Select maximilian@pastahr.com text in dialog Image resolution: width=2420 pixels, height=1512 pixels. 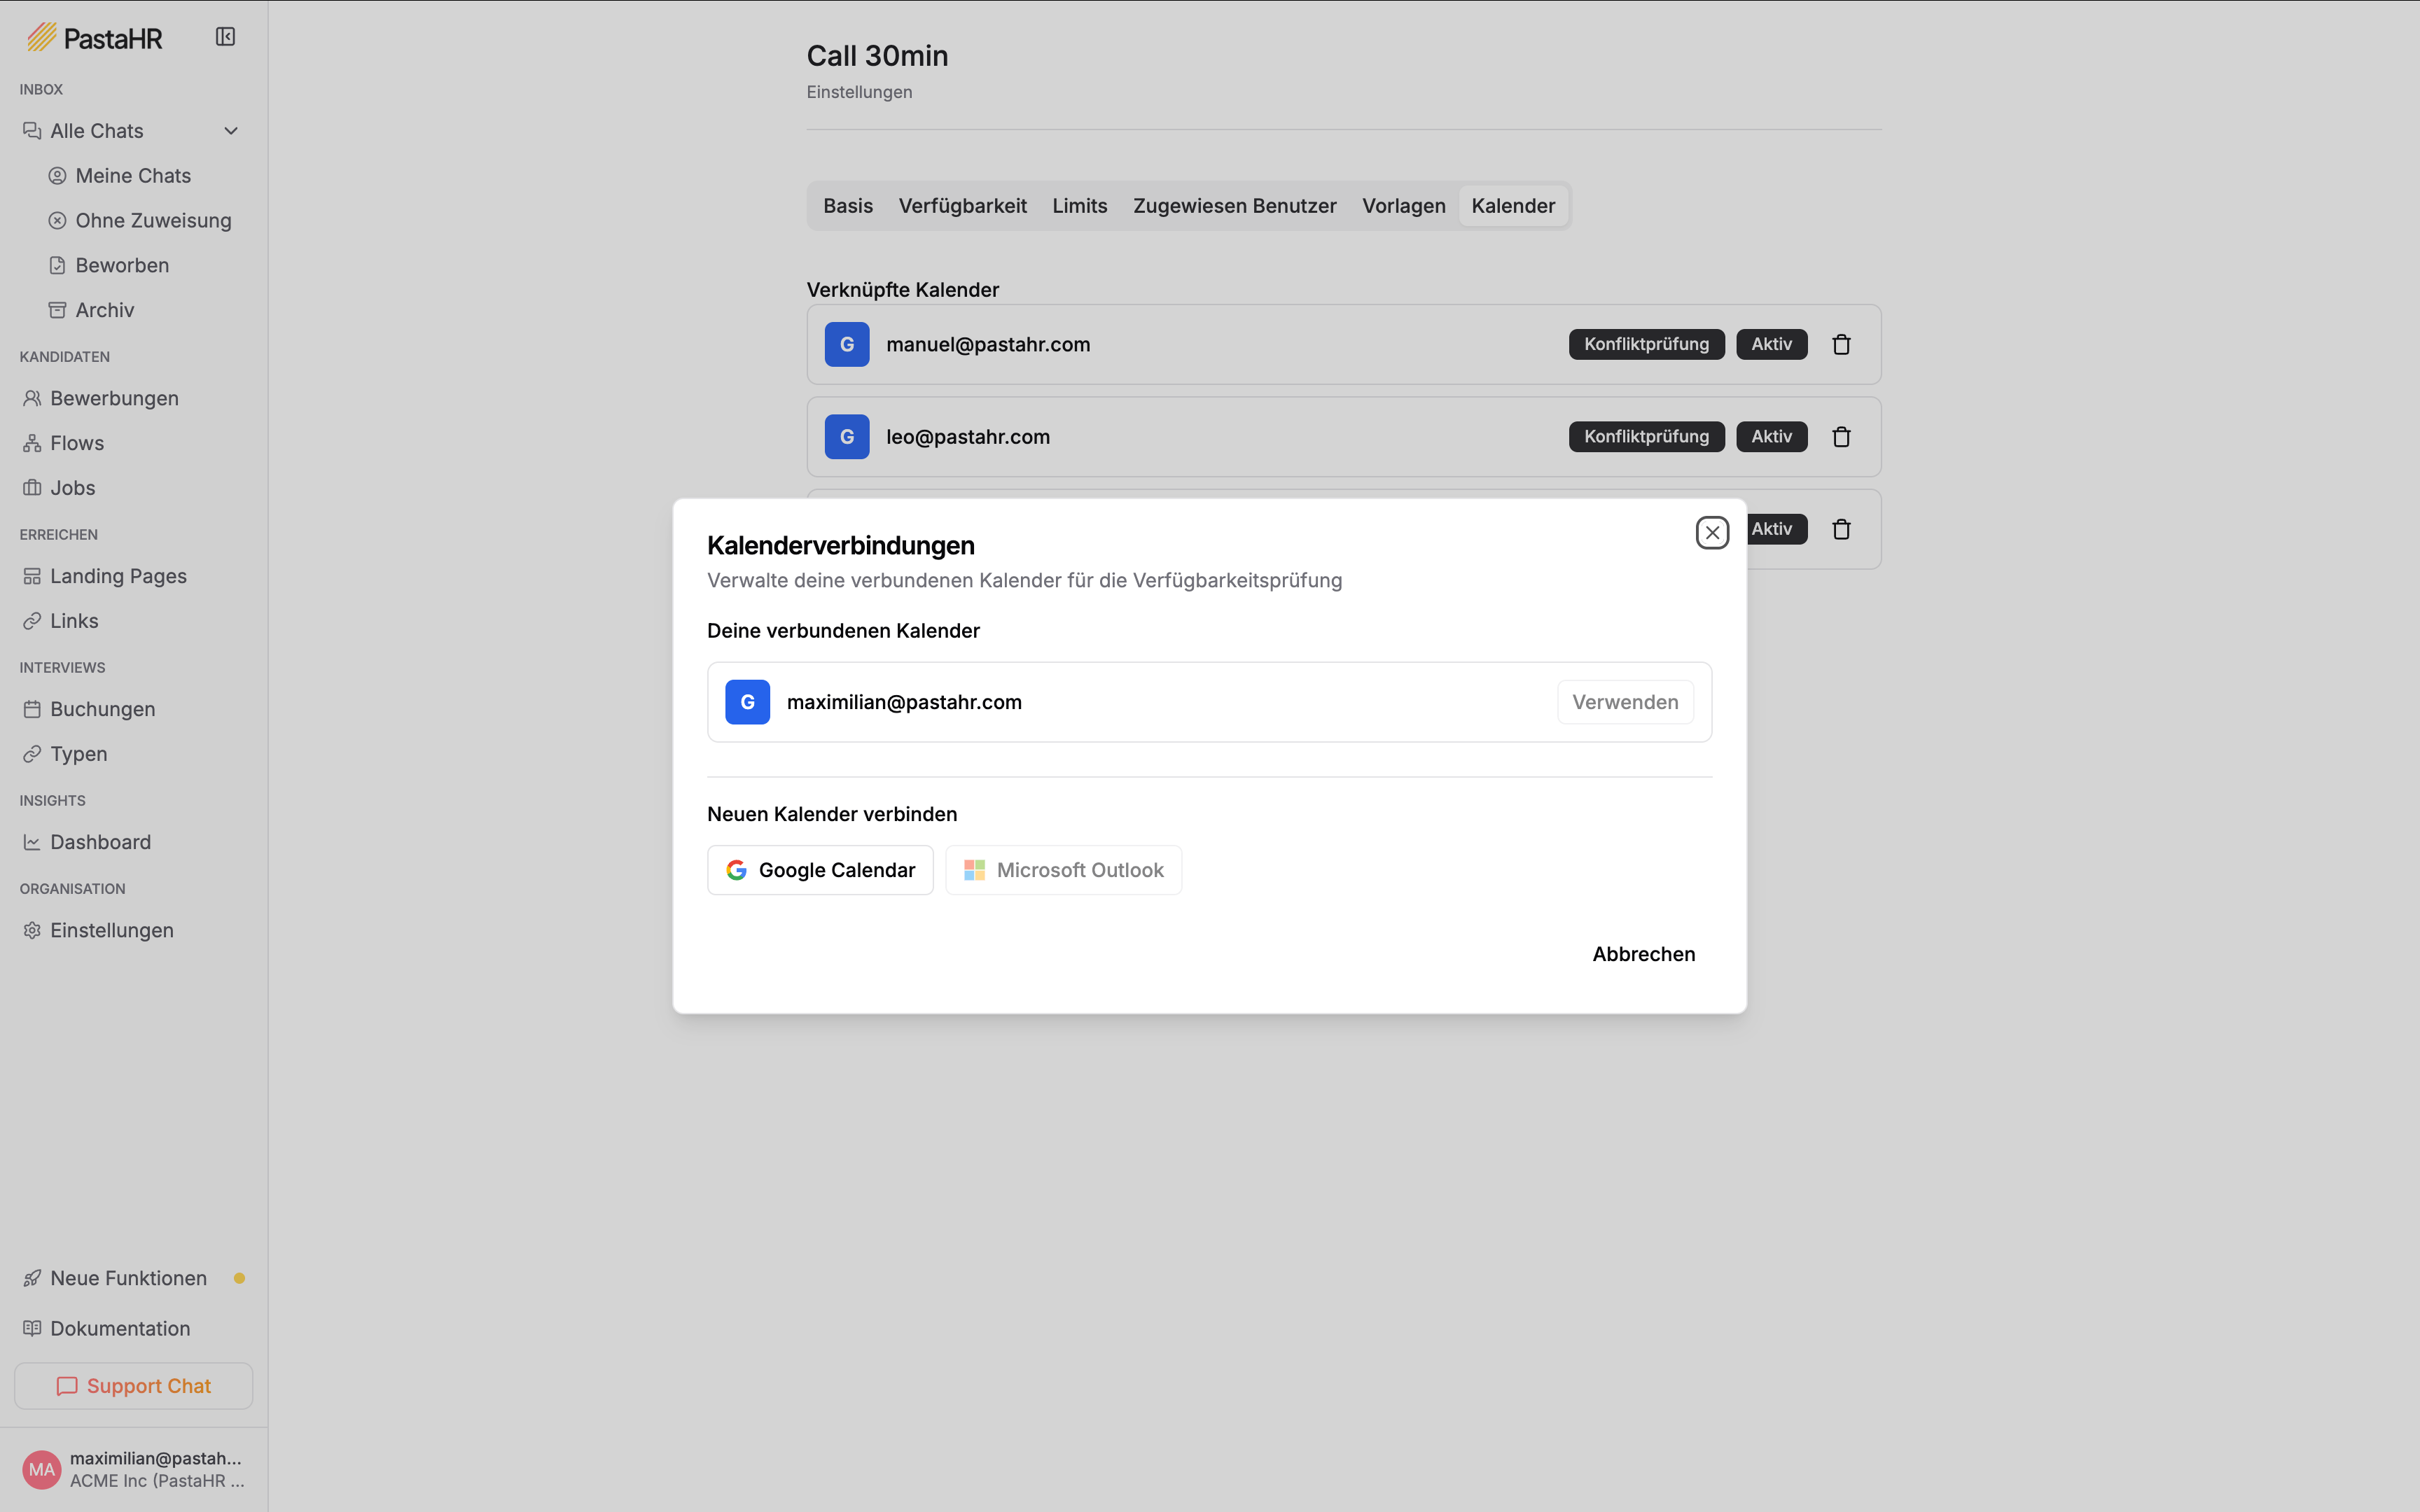pos(904,702)
